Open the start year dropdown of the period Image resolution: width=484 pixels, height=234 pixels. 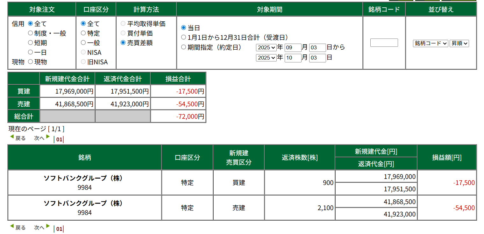266,48
